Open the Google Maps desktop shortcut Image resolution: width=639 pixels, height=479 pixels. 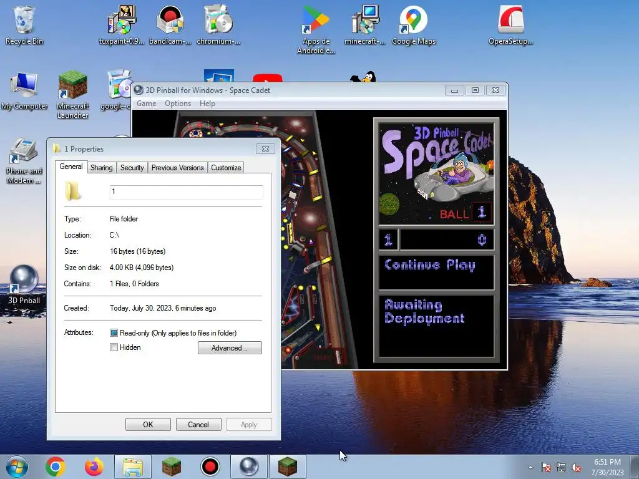[x=413, y=25]
